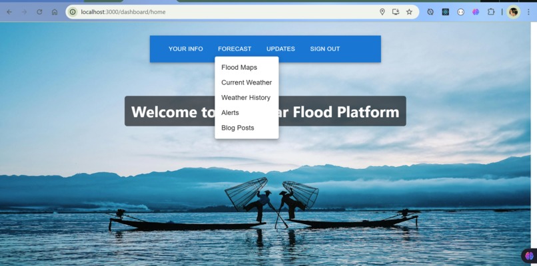Open Weather History from the dropdown
537x266 pixels.
coord(247,98)
